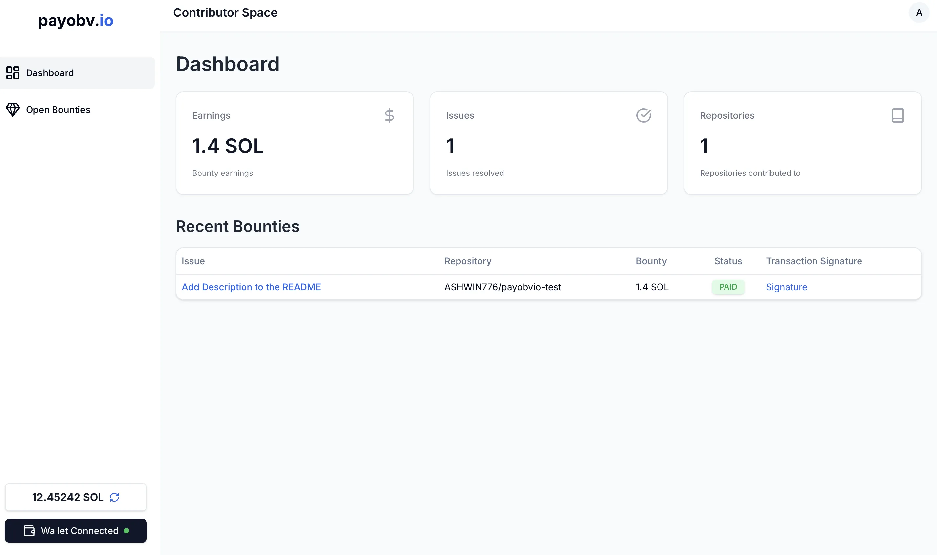This screenshot has width=937, height=555.
Task: Click the Dashboard grid icon in sidebar
Action: click(13, 73)
